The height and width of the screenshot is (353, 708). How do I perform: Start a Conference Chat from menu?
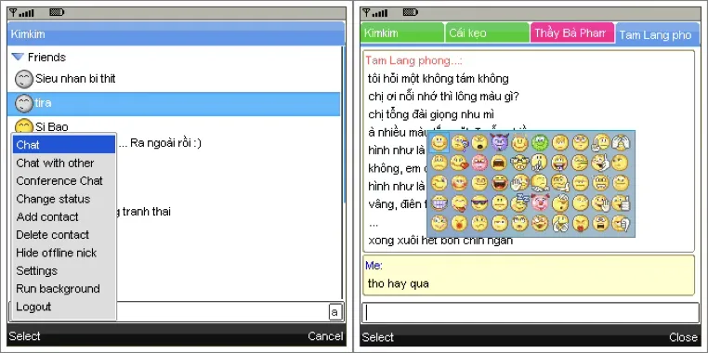tap(64, 181)
